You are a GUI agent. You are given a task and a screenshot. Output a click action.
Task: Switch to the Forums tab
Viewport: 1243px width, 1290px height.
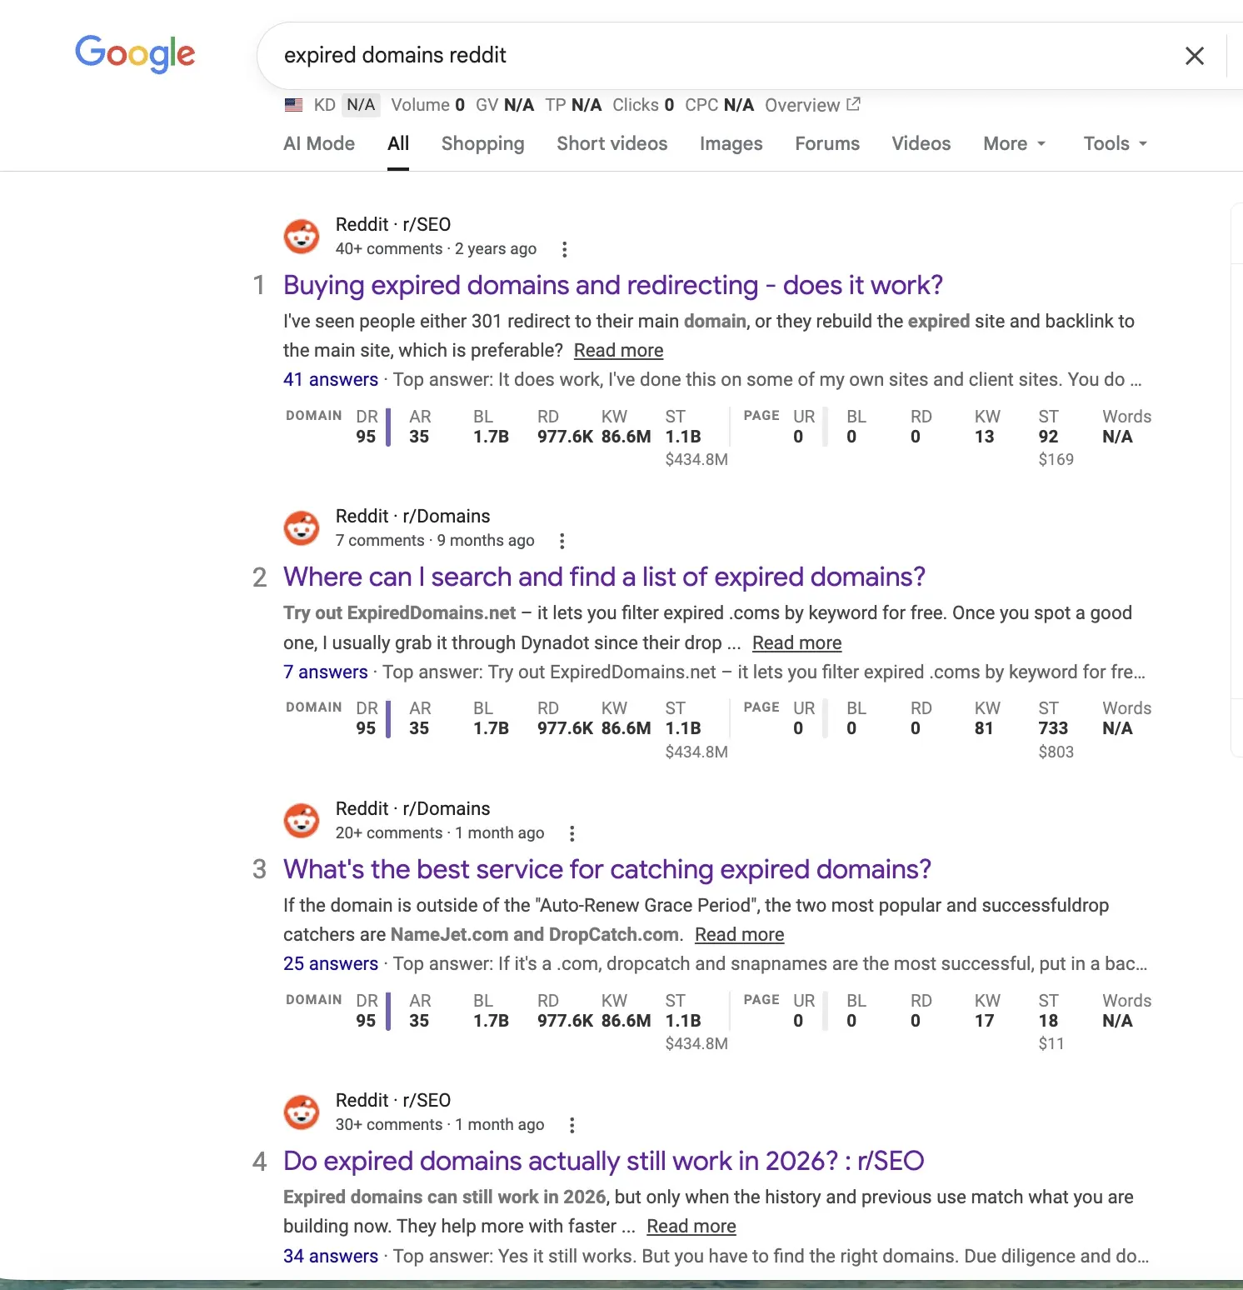(826, 143)
